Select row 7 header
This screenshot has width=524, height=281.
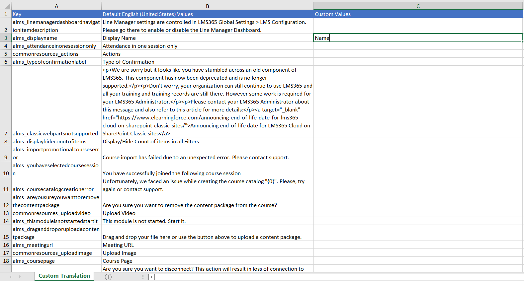(6, 133)
